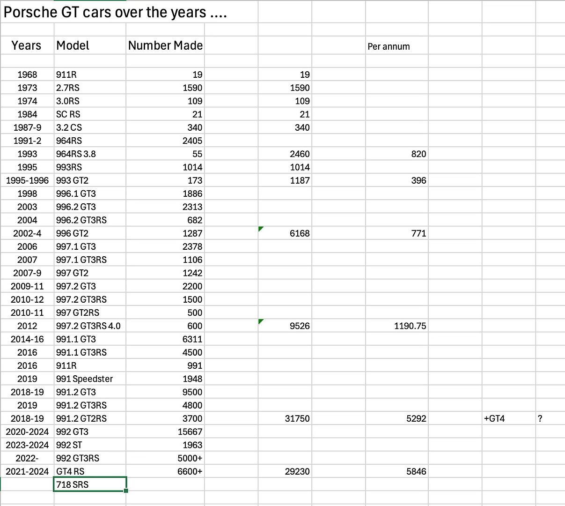Select the number made value "4500"

(165, 352)
